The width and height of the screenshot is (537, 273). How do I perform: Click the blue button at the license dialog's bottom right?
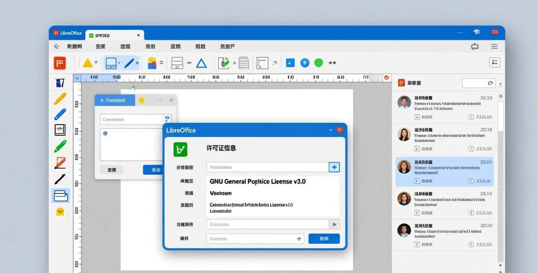click(324, 238)
